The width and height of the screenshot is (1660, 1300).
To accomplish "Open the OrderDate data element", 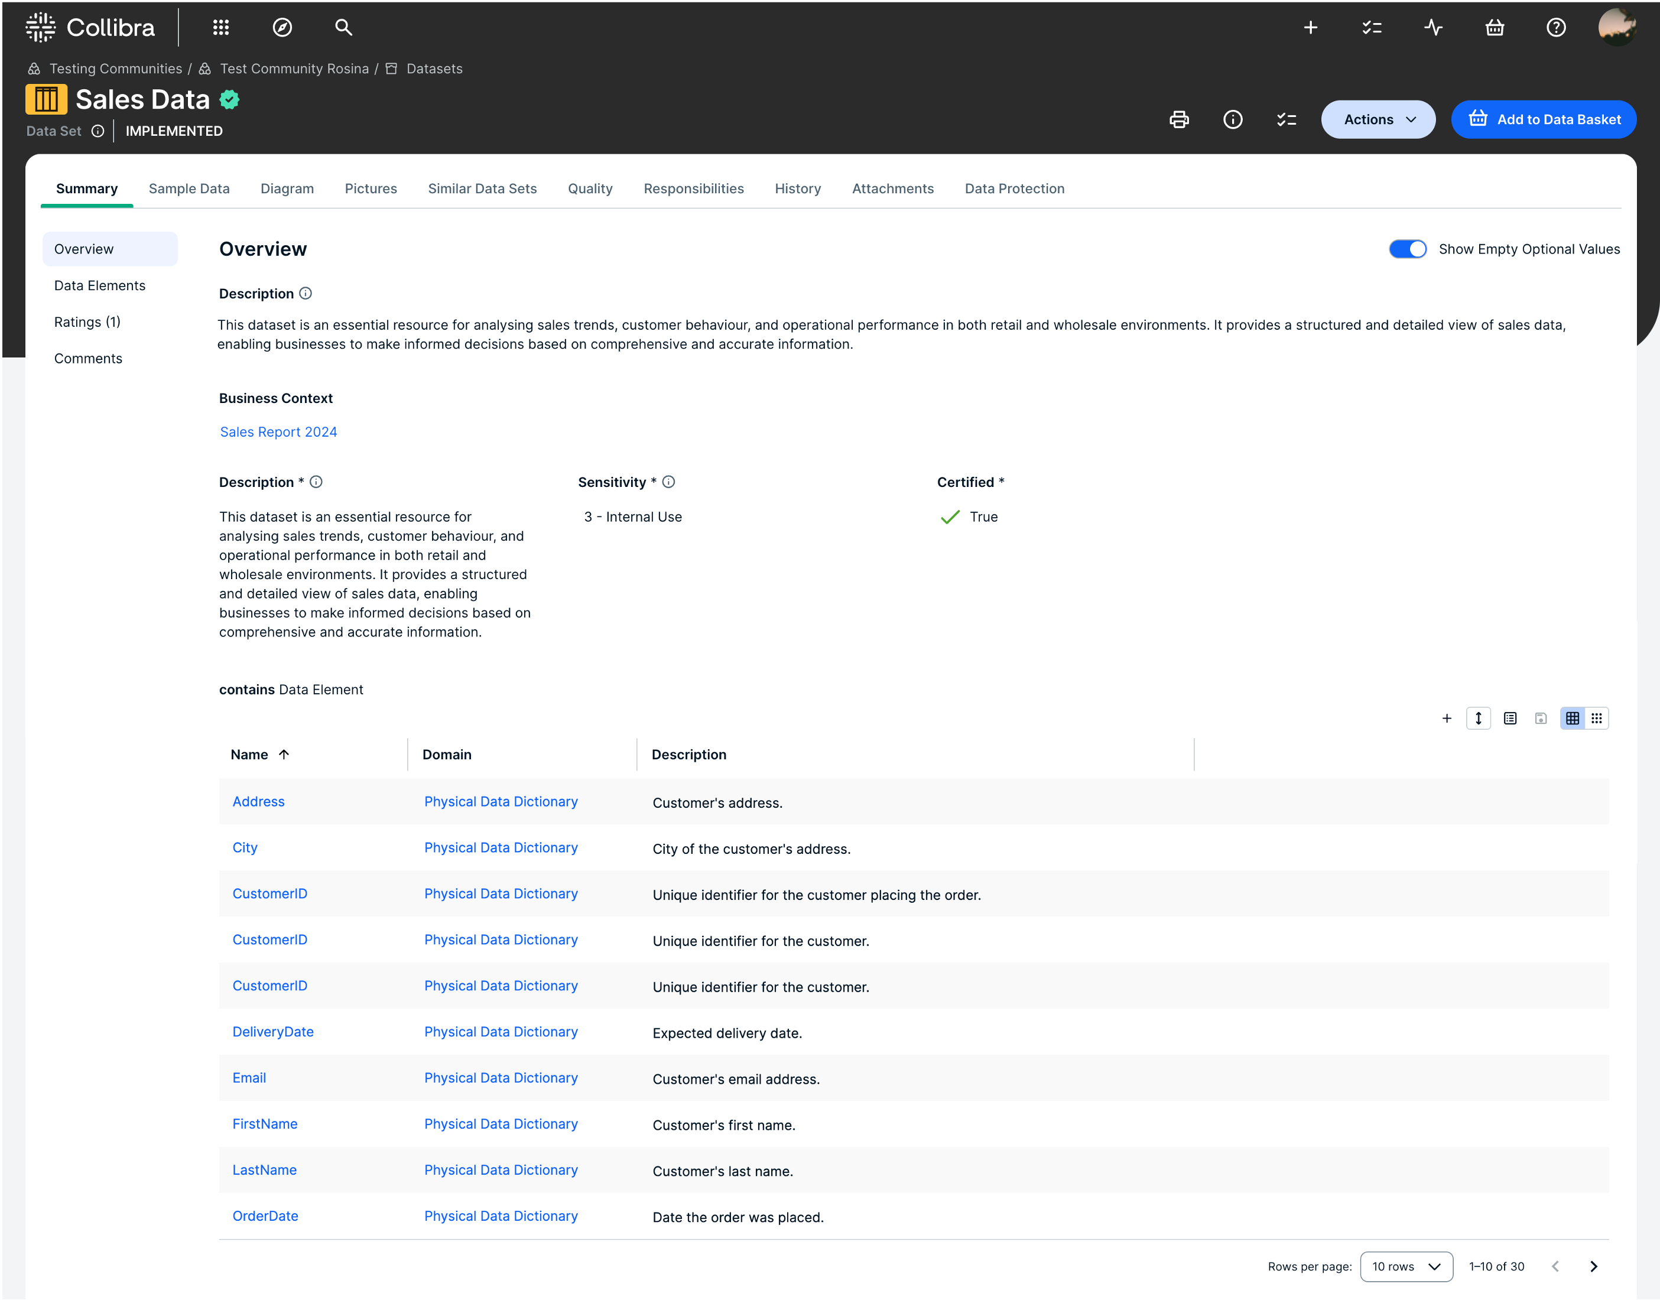I will click(x=265, y=1216).
